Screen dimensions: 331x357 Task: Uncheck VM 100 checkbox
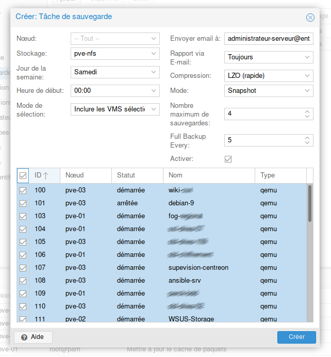coord(23,190)
